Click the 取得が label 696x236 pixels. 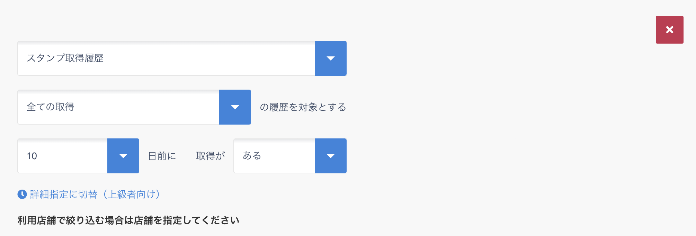coord(211,156)
